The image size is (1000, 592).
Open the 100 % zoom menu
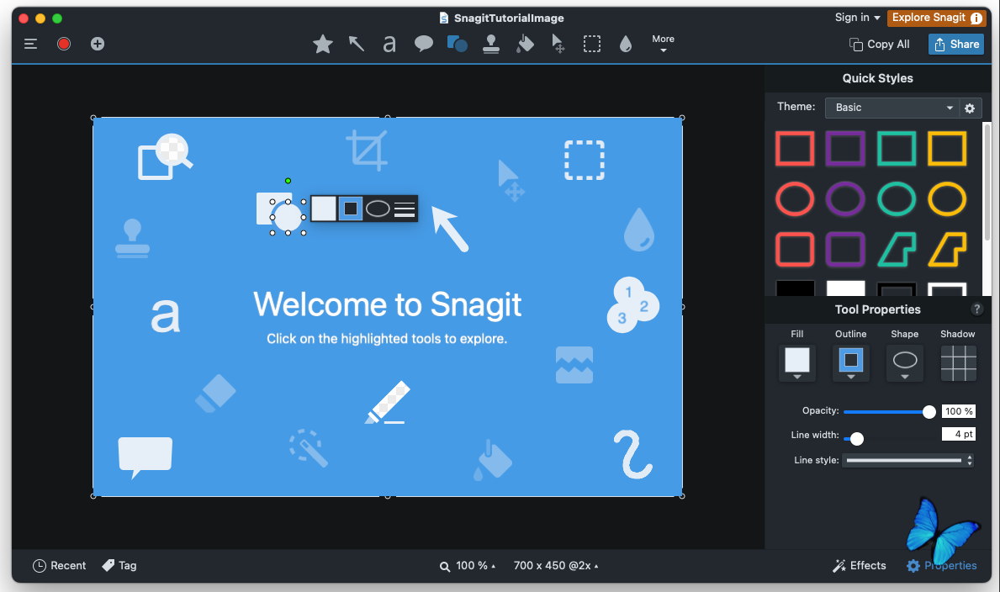pyautogui.click(x=468, y=566)
